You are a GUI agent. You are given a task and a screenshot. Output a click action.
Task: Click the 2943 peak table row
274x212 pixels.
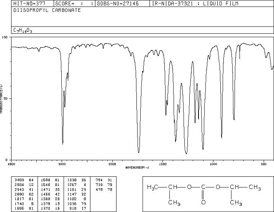(24, 189)
